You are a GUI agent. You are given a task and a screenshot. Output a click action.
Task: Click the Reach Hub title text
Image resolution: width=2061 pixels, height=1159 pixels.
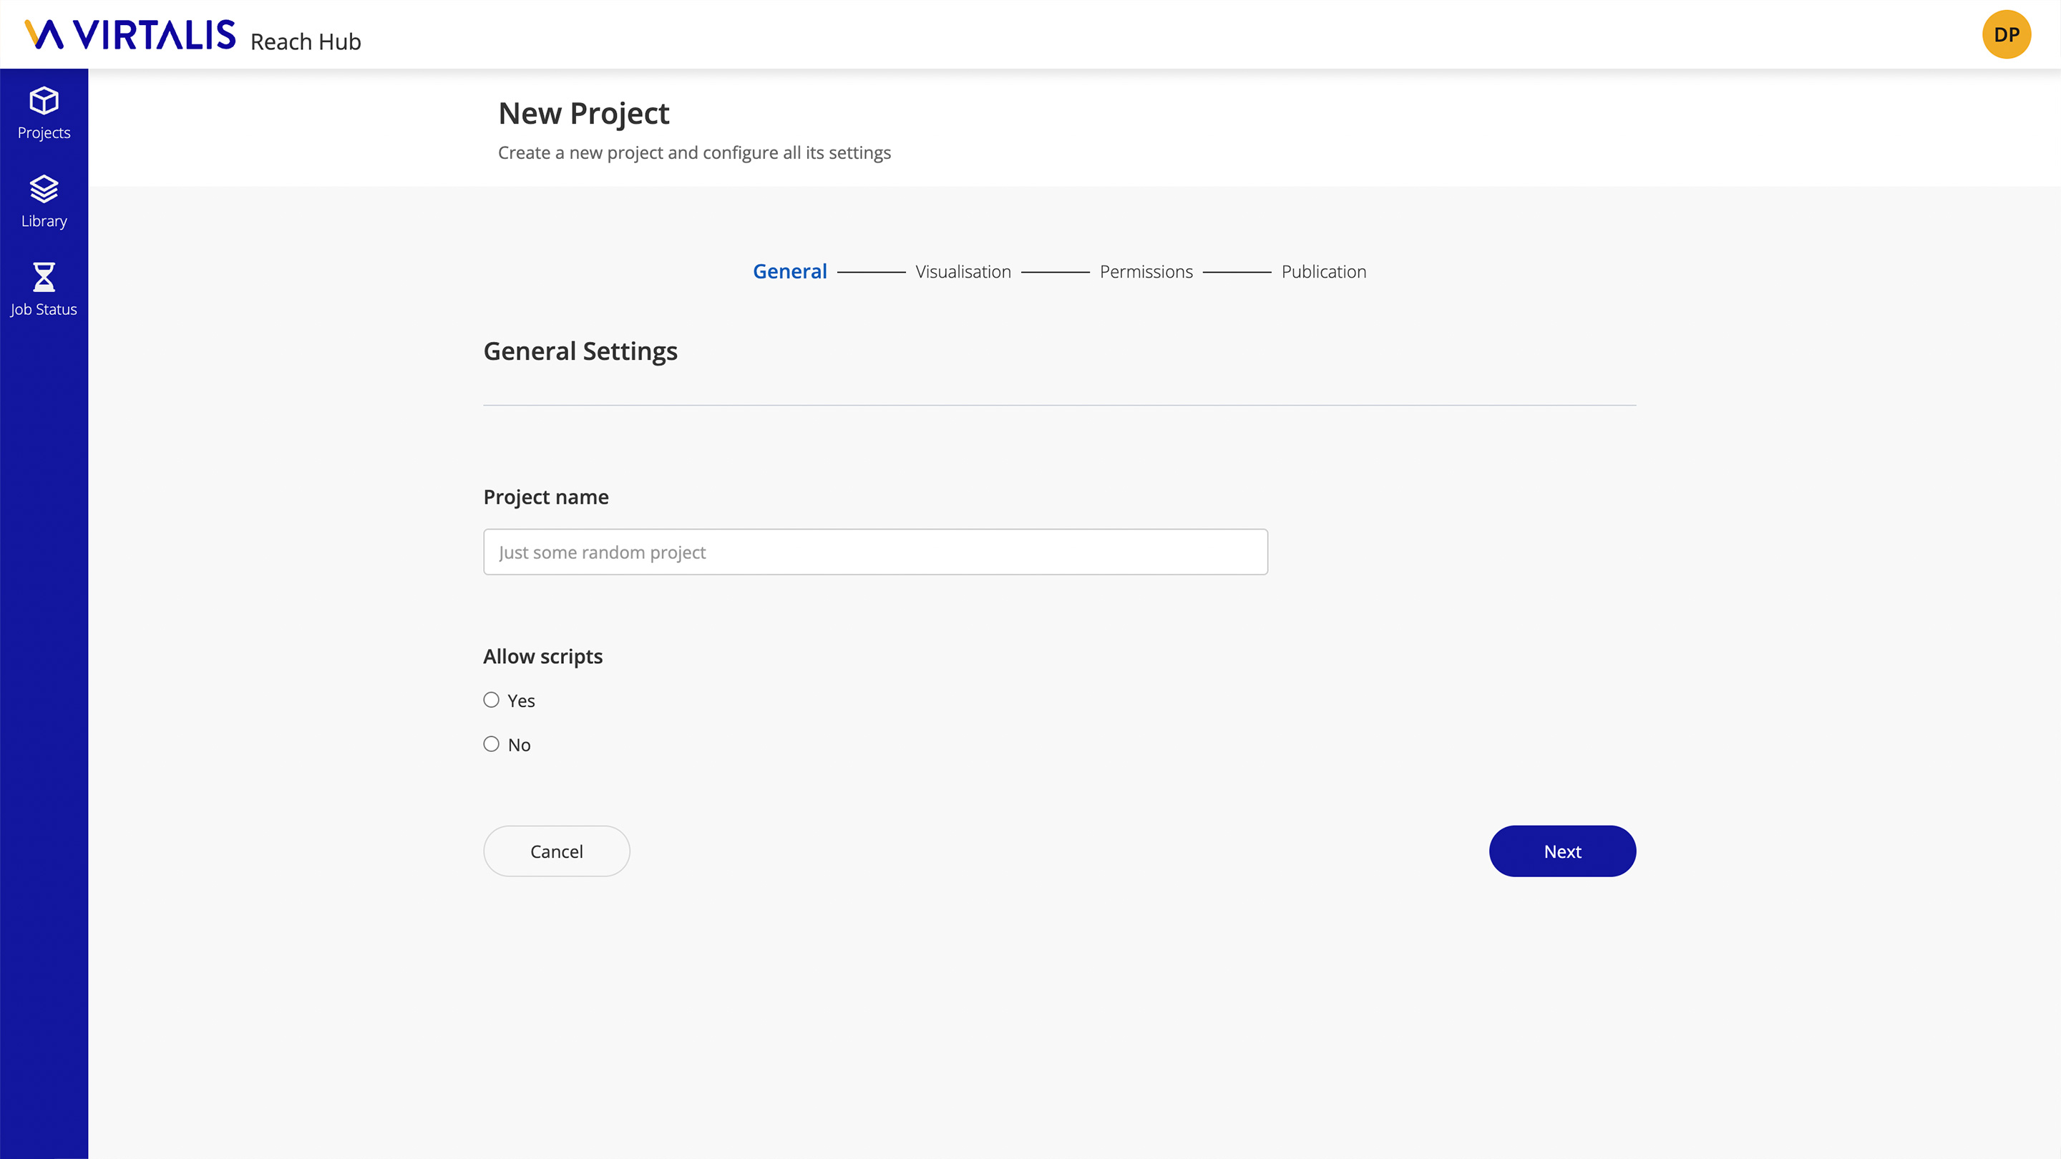click(306, 41)
